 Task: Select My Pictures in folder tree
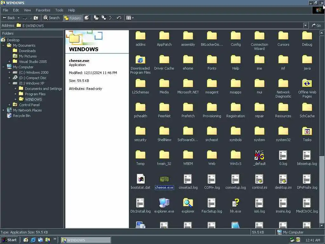point(28,56)
